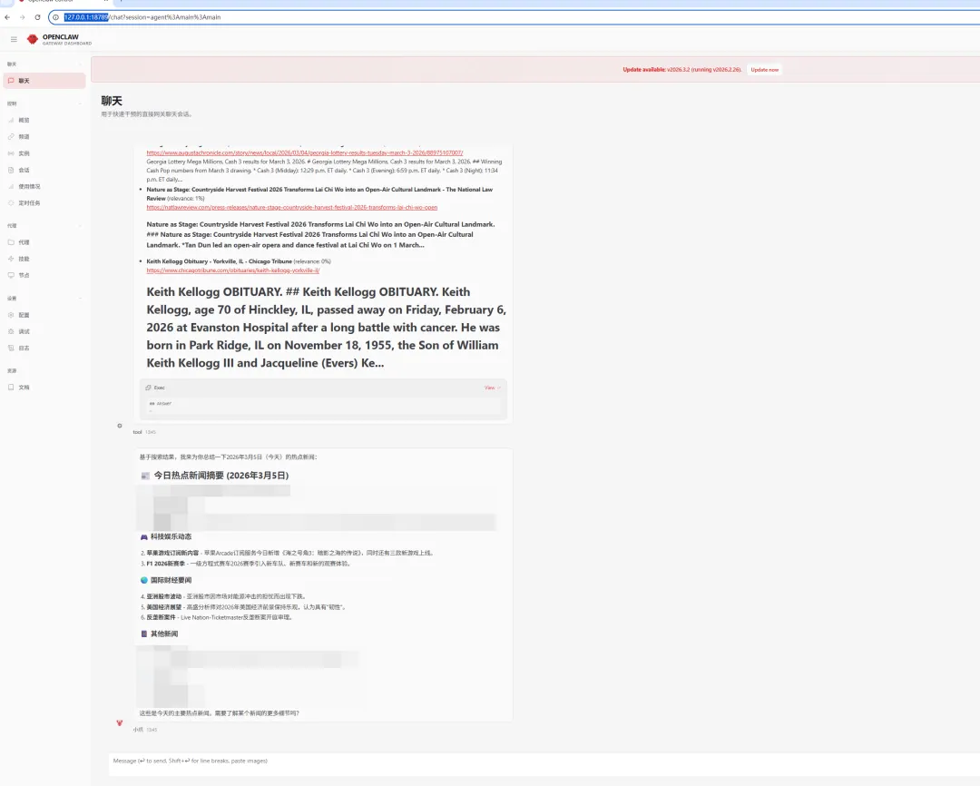Click the browser reload icon

point(37,17)
